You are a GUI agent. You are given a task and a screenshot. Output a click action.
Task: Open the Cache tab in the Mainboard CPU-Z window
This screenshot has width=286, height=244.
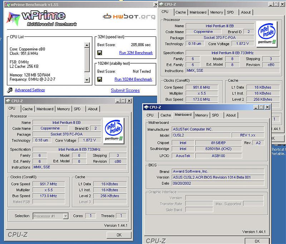(166, 115)
